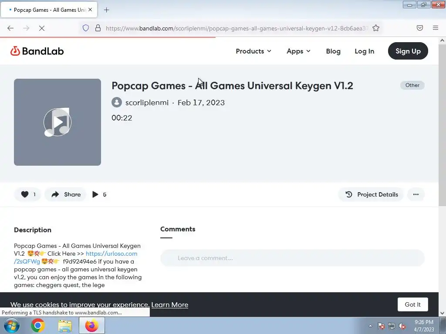Viewport: 446px width, 334px height.
Task: Click the tracking protection shield icon
Action: click(x=86, y=28)
